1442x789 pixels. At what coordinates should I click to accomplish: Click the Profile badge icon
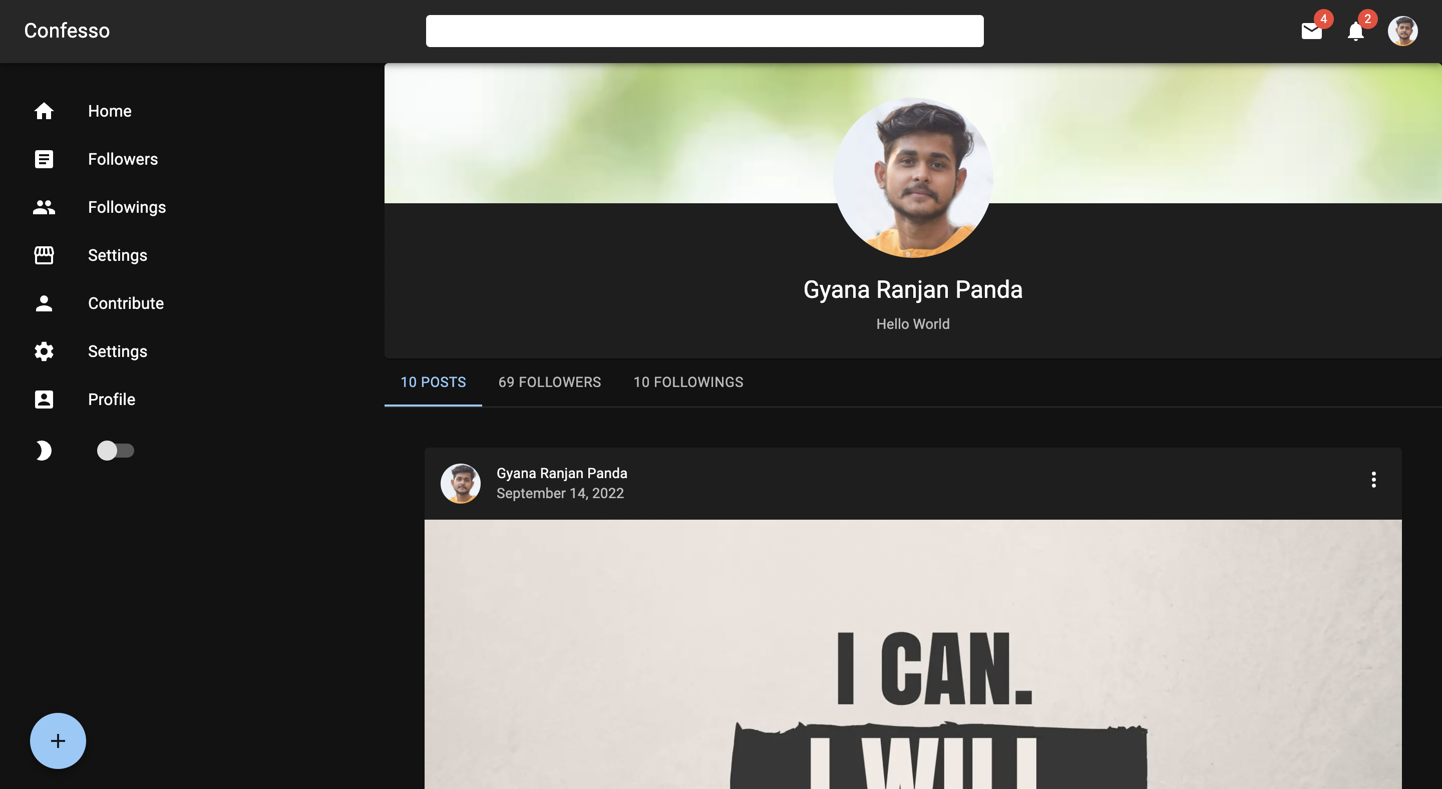44,400
